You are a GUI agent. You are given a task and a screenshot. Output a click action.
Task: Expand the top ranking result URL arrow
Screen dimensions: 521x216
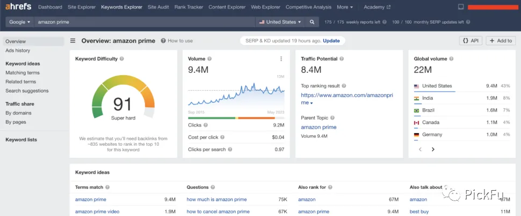click(x=312, y=103)
